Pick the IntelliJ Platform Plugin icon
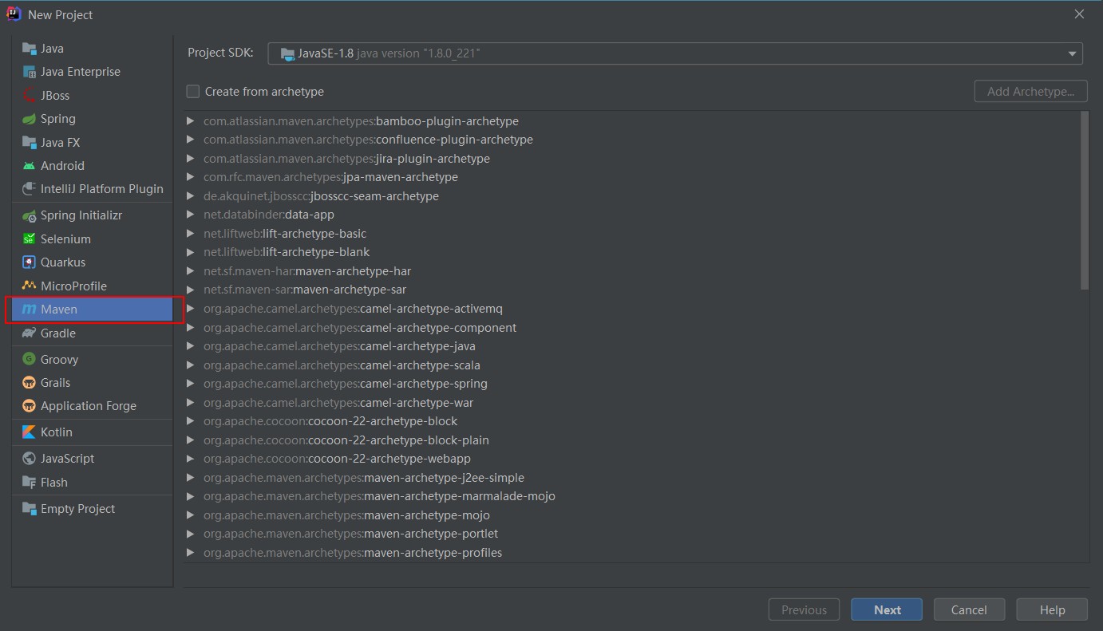Viewport: 1103px width, 631px height. 29,189
